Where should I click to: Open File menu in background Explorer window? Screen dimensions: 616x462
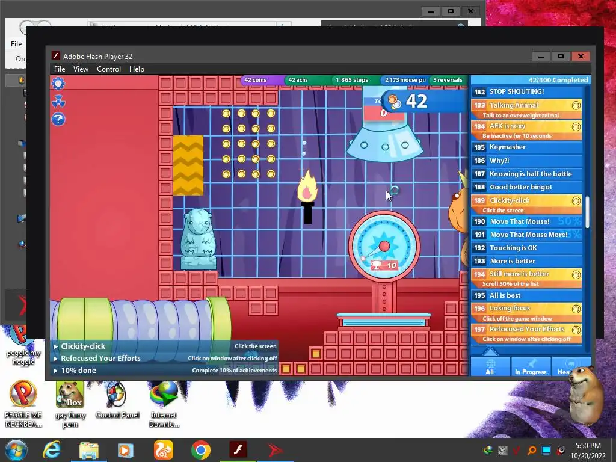16,43
